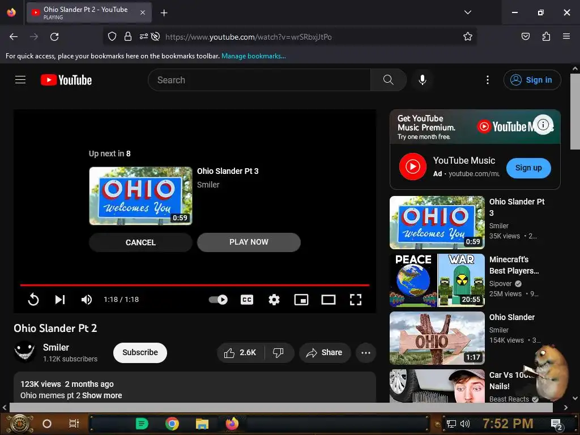Reload the page
This screenshot has height=435, width=580.
point(54,37)
